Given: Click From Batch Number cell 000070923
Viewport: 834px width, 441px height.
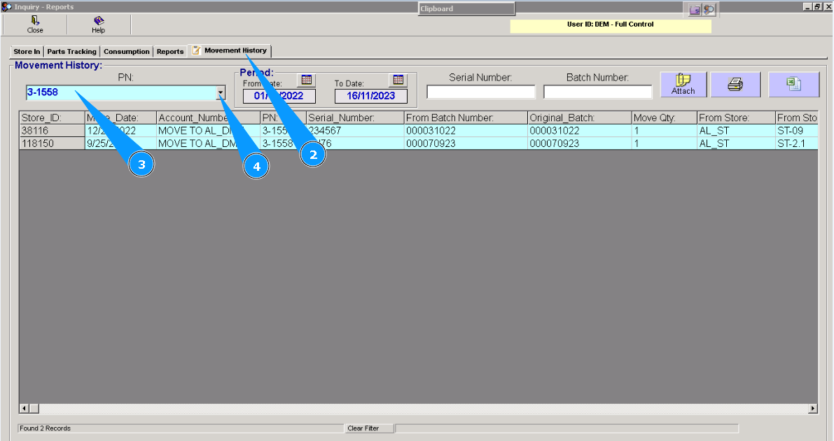Looking at the screenshot, I should point(466,143).
